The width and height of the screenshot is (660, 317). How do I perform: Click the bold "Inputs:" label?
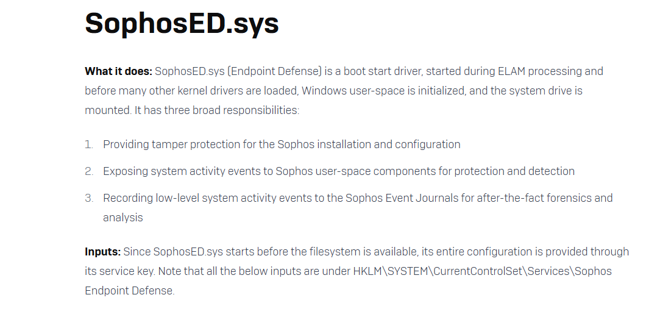coord(103,252)
